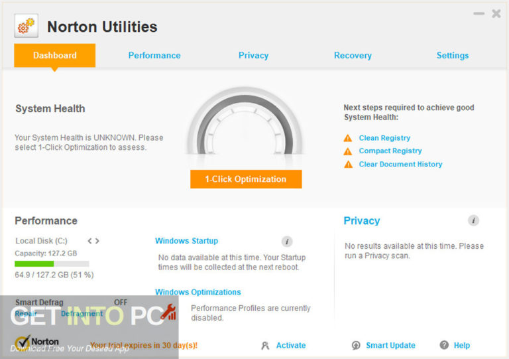509x359 pixels.
Task: Click the "Capacity: 127.2 GB" text
Action: coord(46,253)
